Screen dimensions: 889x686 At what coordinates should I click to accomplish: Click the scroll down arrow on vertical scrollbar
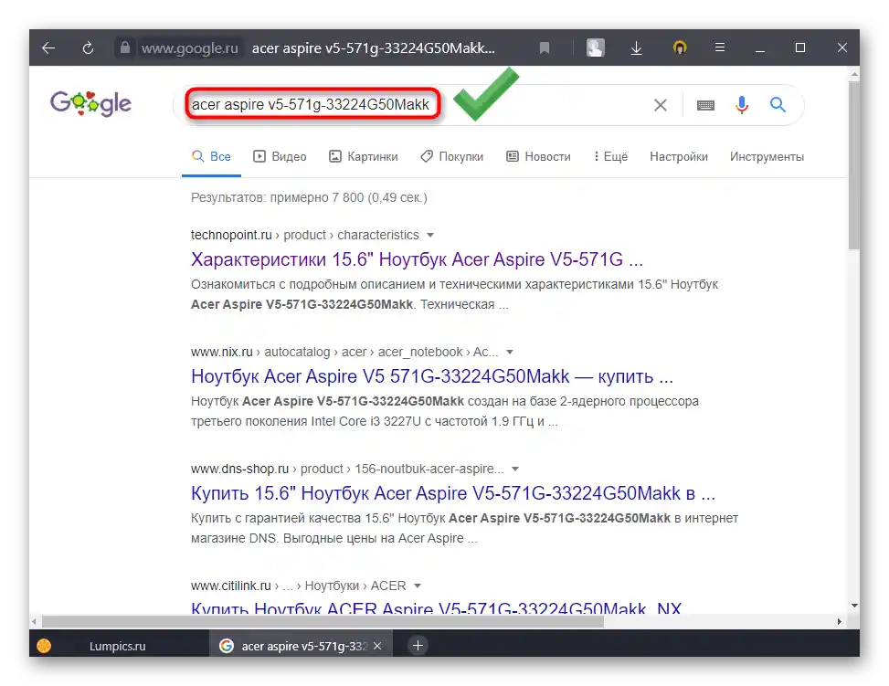tap(854, 606)
